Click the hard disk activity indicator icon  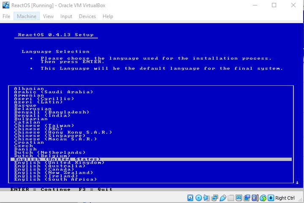pyautogui.click(x=190, y=198)
